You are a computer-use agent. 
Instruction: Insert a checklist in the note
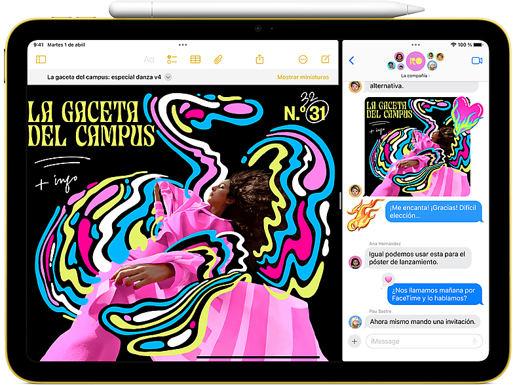[172, 60]
